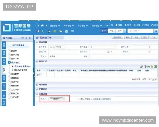159x127 pixels.
Task: Expand 附带原料 section
Action: pyautogui.click(x=37, y=85)
